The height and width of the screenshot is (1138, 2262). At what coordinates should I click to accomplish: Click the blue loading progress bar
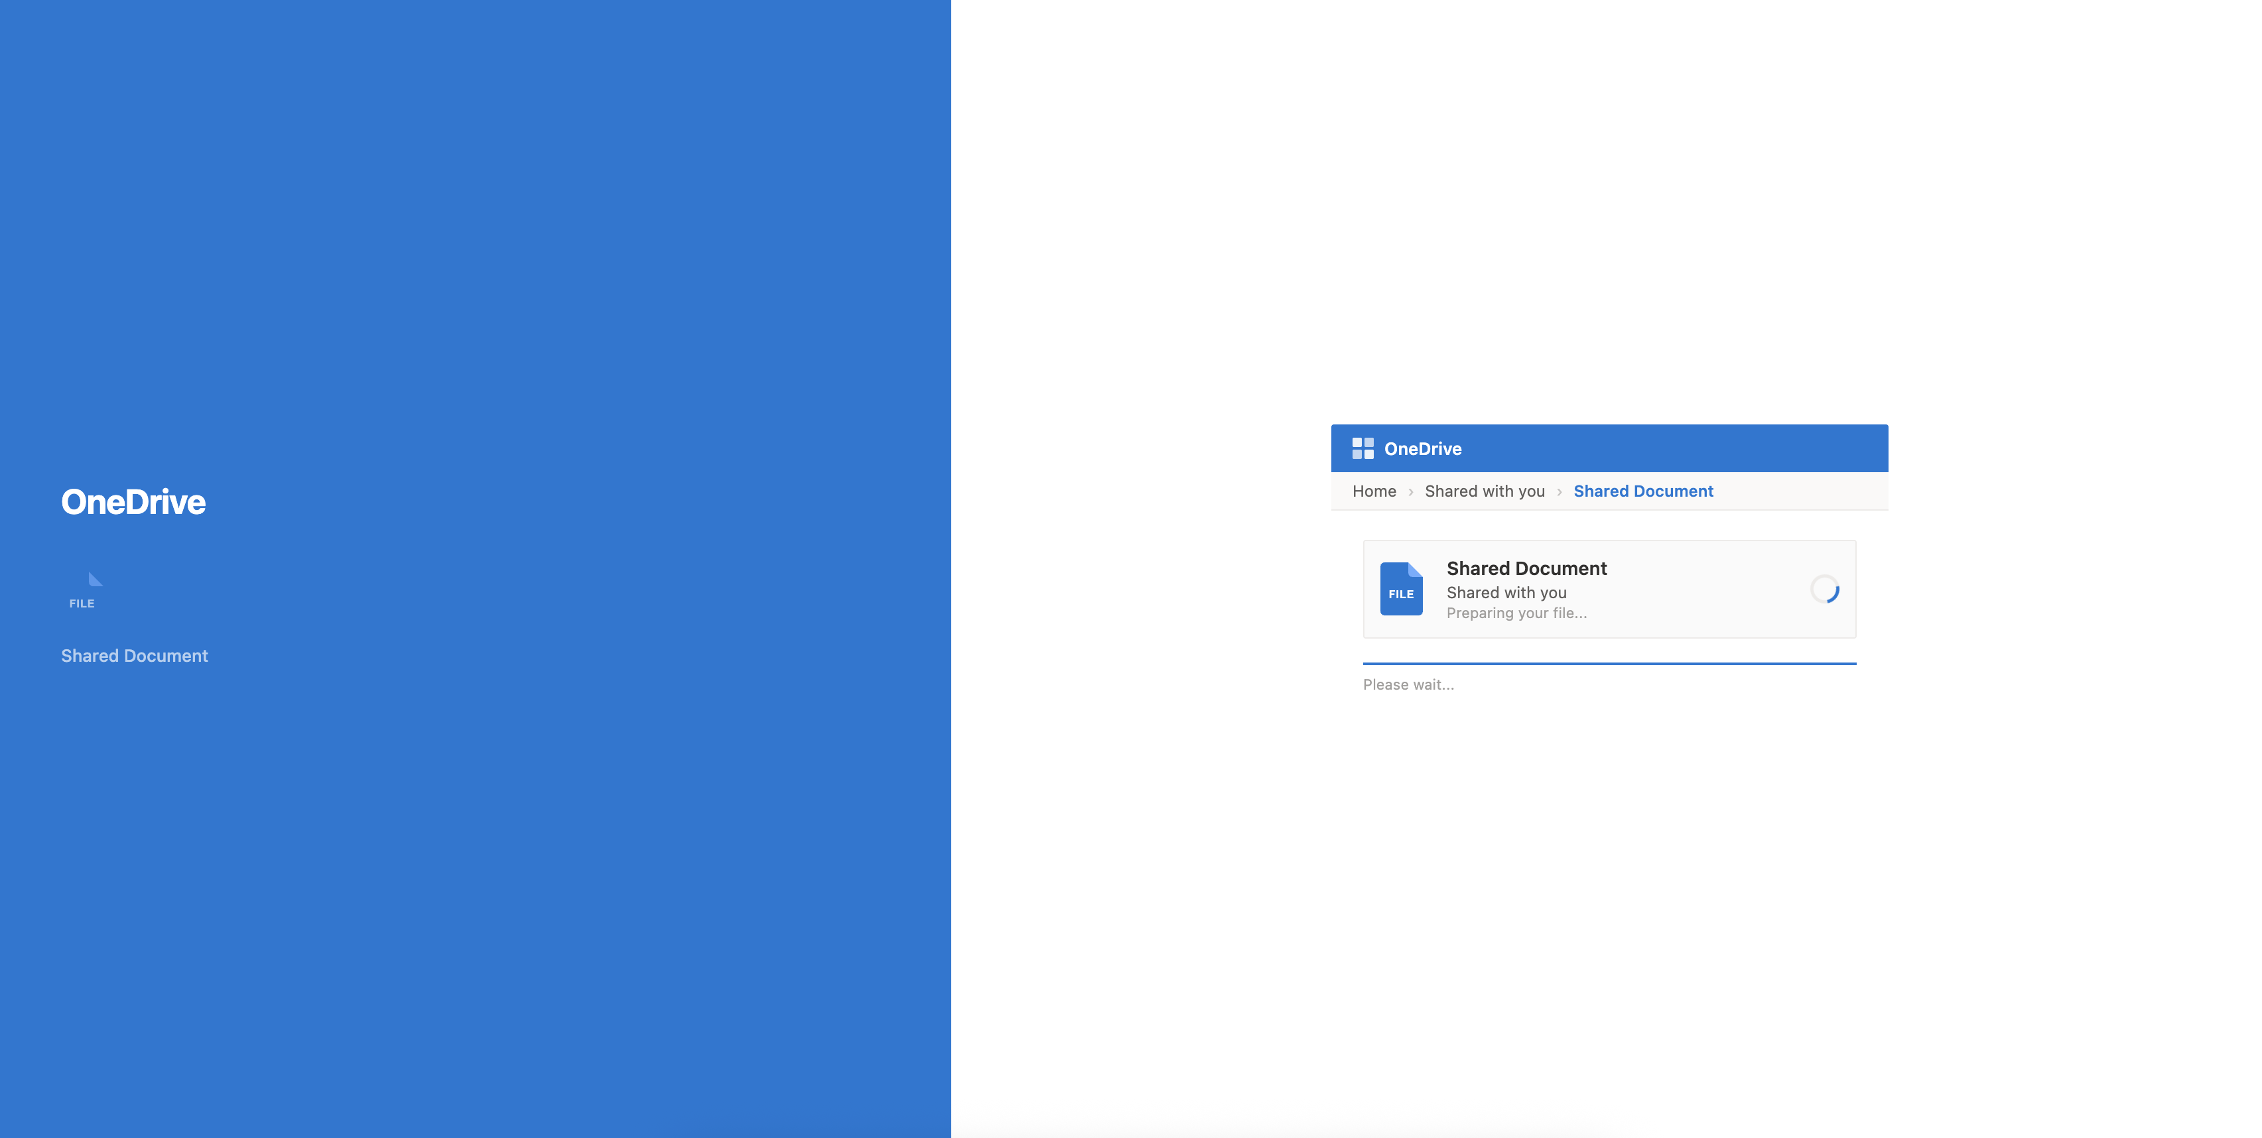pyautogui.click(x=1609, y=664)
